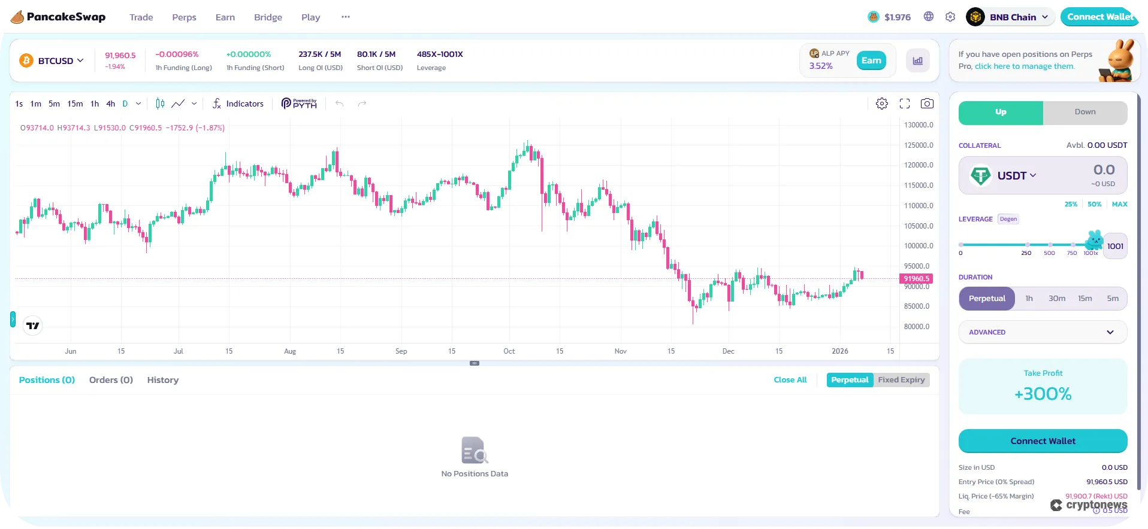Open chart settings gear
The width and height of the screenshot is (1148, 529).
click(x=882, y=104)
